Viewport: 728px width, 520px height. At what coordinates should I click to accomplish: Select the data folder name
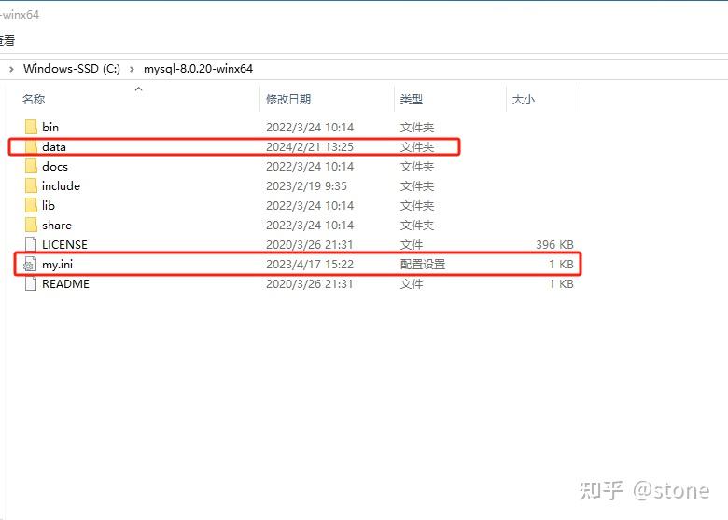tap(54, 147)
